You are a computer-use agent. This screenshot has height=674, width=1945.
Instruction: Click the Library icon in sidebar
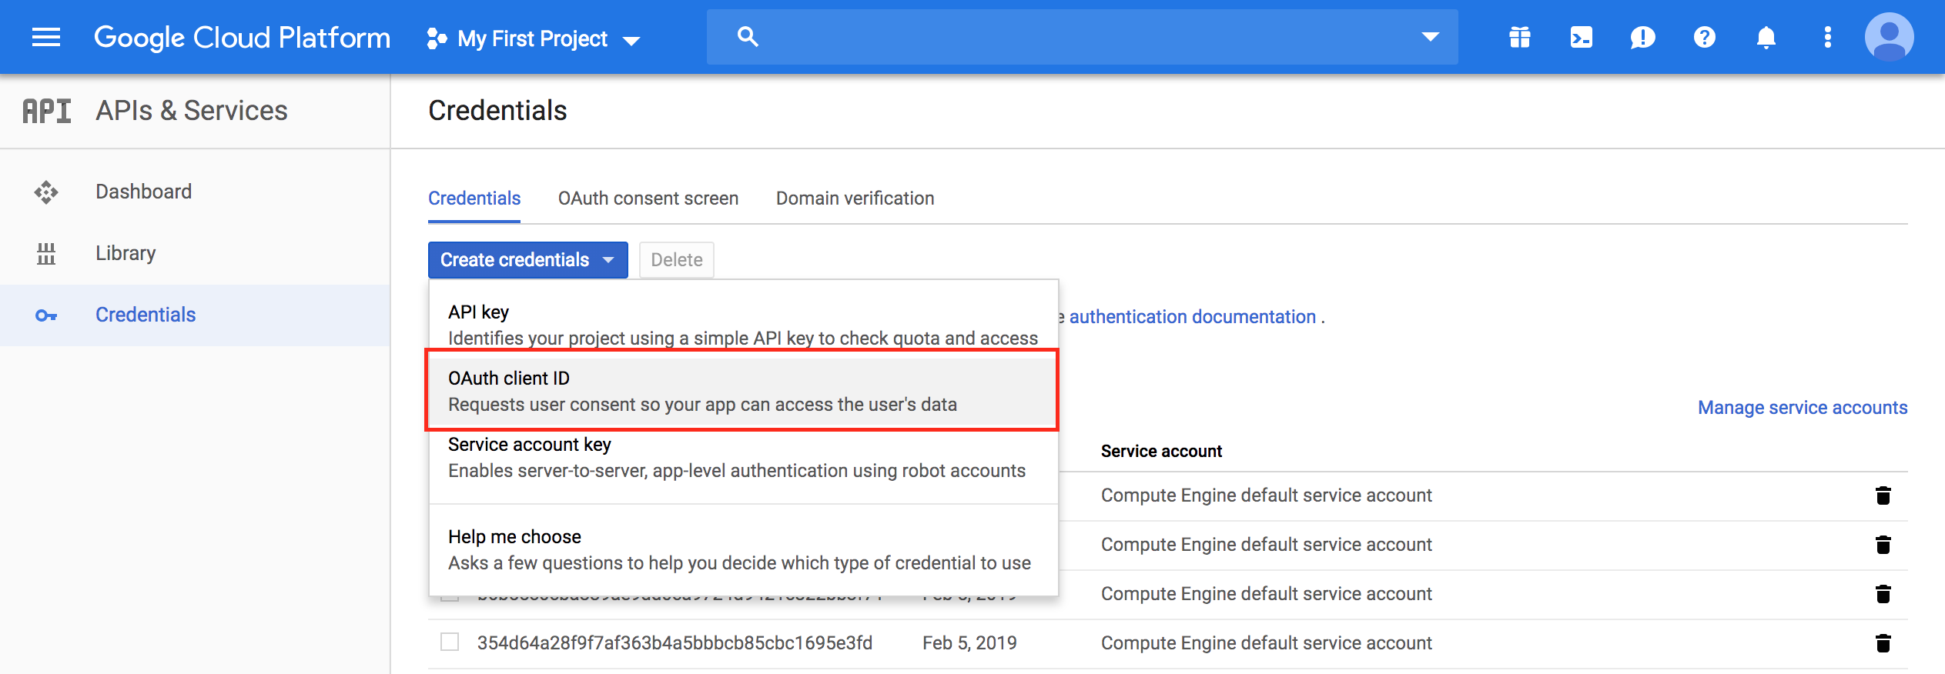46,253
